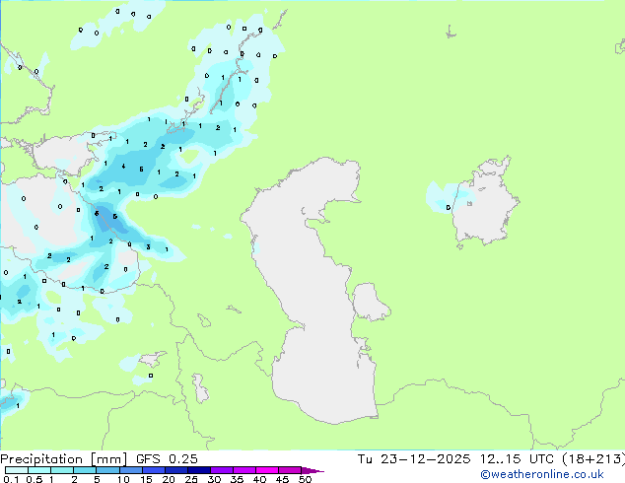Click the '0.1' legend scale label
Image resolution: width=625 pixels, height=483 pixels.
pos(11,479)
